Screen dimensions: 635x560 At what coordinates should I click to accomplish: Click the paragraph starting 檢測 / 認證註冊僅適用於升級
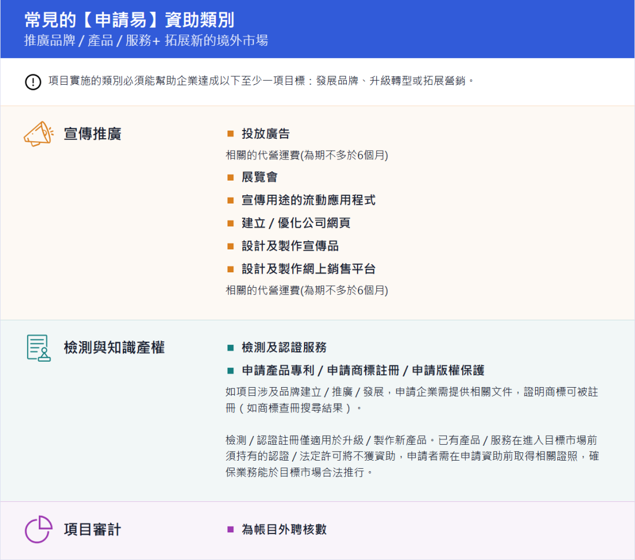(412, 456)
